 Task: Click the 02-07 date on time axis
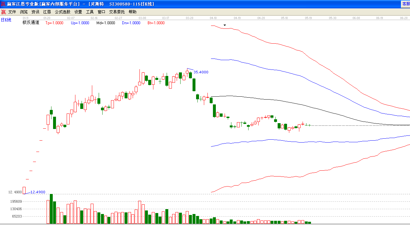[71, 18]
